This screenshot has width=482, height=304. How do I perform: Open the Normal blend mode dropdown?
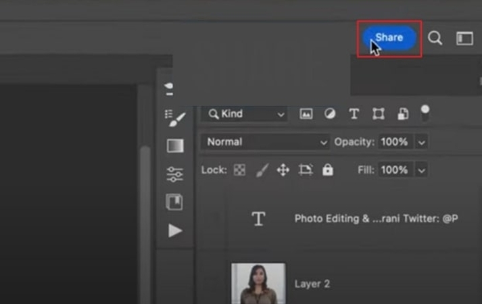tap(265, 142)
